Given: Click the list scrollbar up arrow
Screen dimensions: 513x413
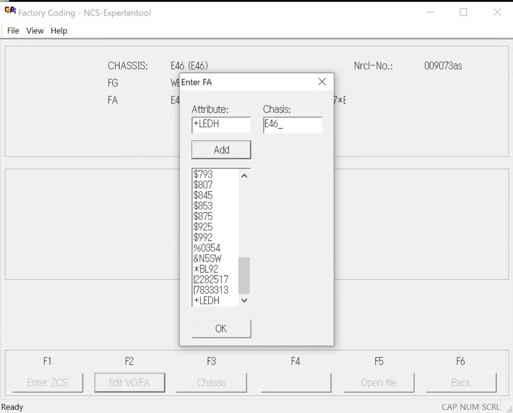Looking at the screenshot, I should [x=244, y=175].
